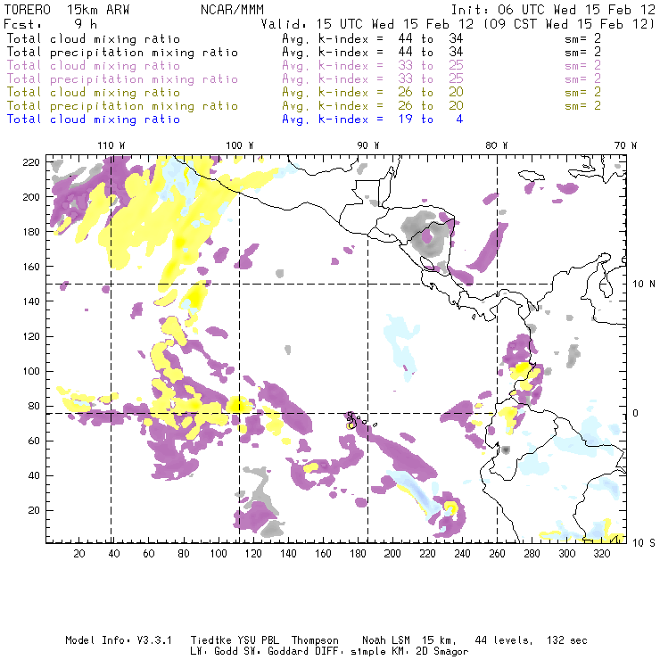The width and height of the screenshot is (660, 660).
Task: Click the "0" equator latitude label on the right
Action: [x=635, y=413]
